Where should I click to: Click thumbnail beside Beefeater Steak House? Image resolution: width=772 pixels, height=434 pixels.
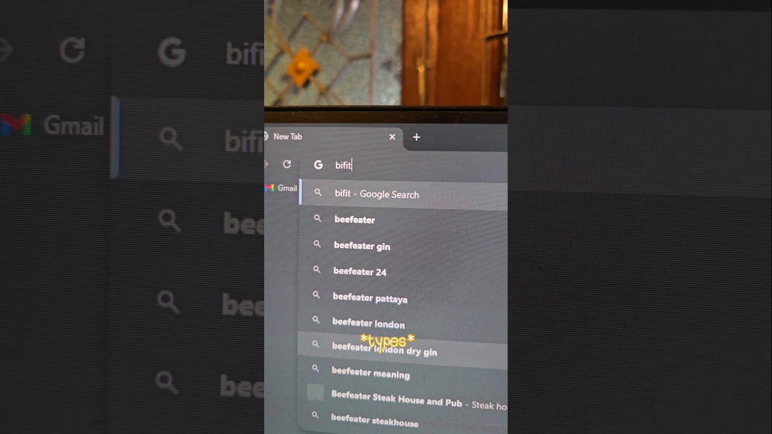315,392
